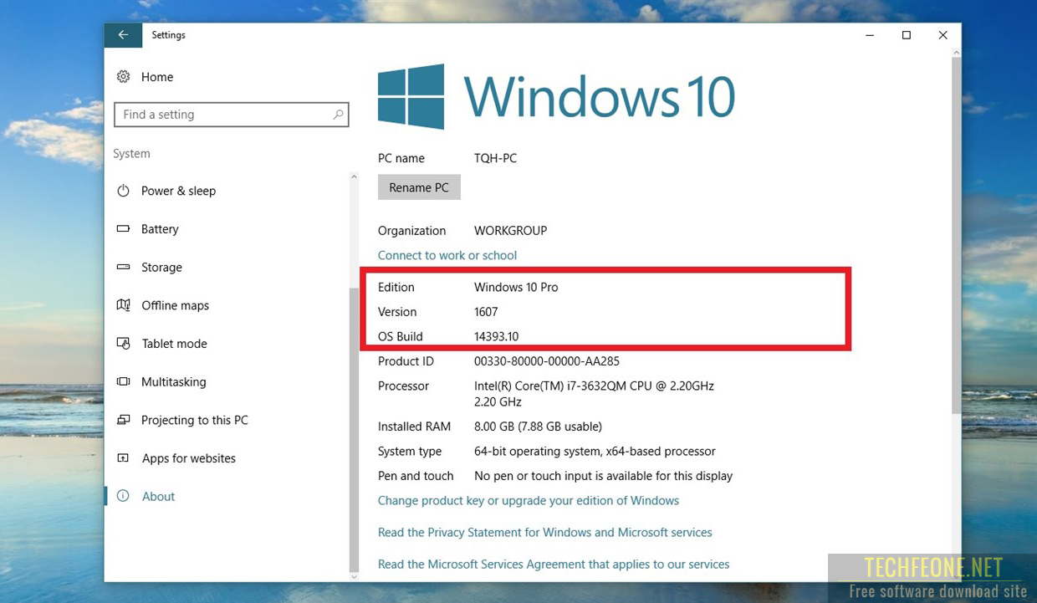Screen dimensions: 1037x603
Task: Click the Home house icon
Action: 122,76
